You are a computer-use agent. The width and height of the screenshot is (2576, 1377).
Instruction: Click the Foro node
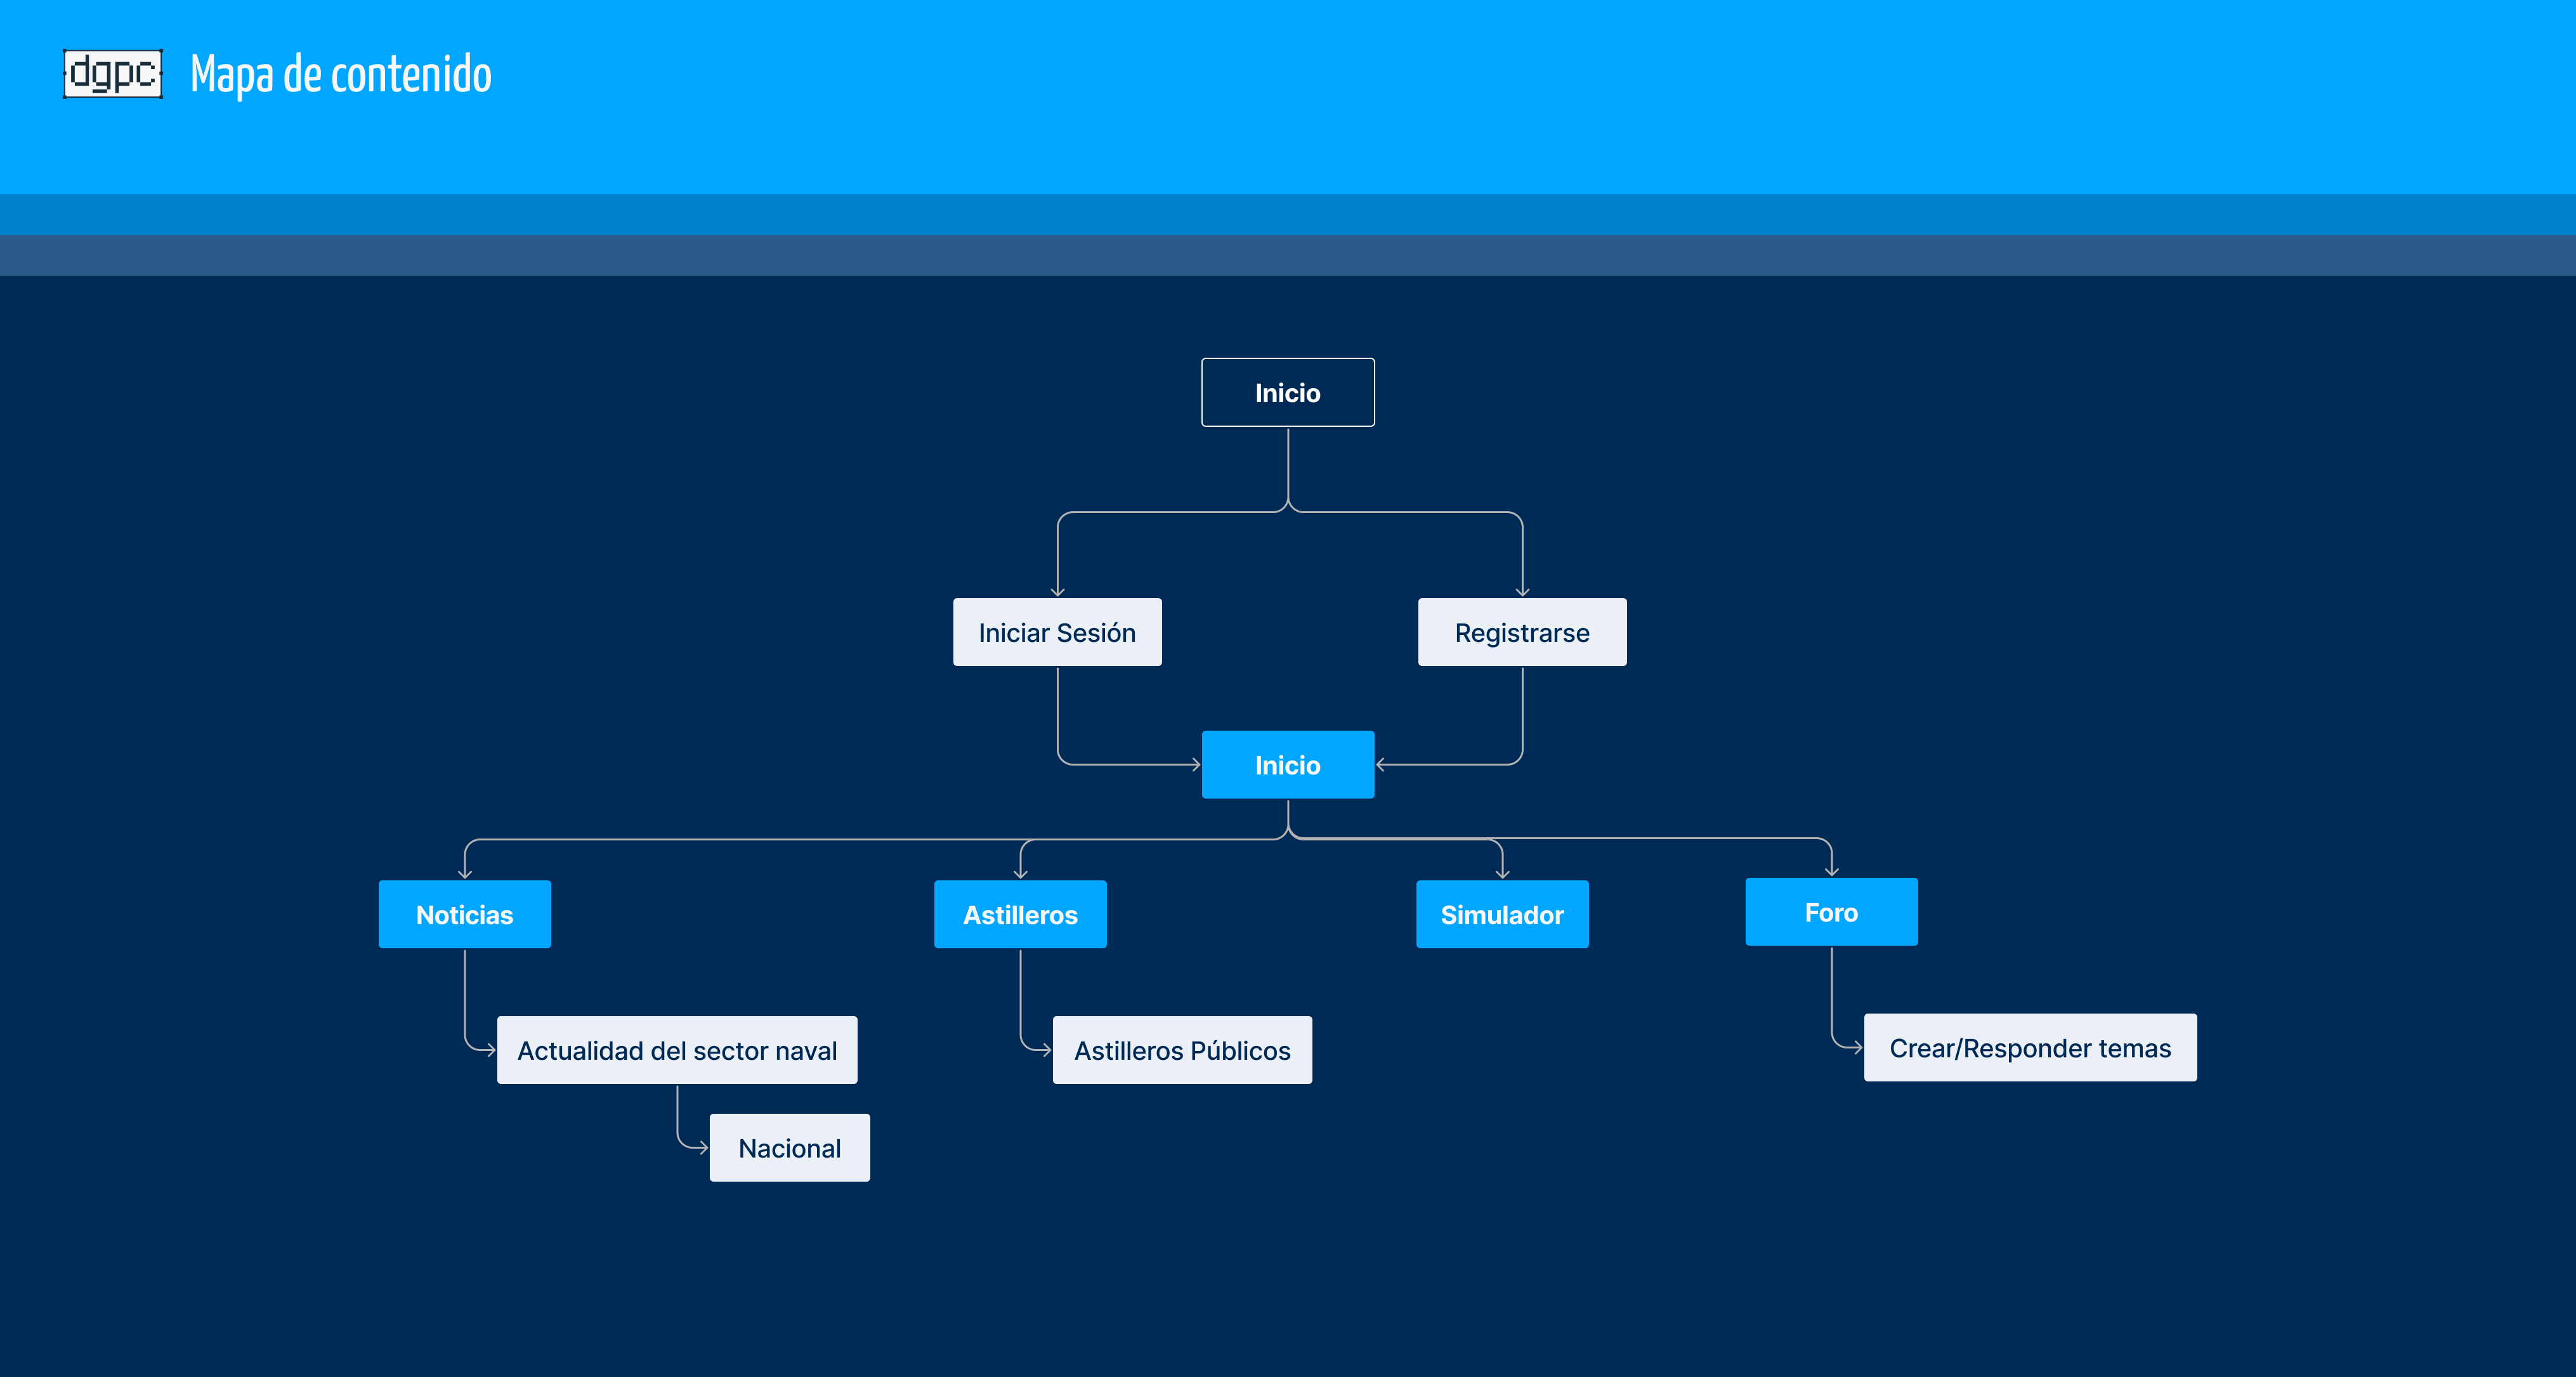tap(1831, 911)
